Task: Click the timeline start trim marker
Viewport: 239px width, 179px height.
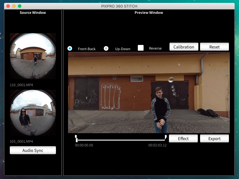Action: [76, 136]
